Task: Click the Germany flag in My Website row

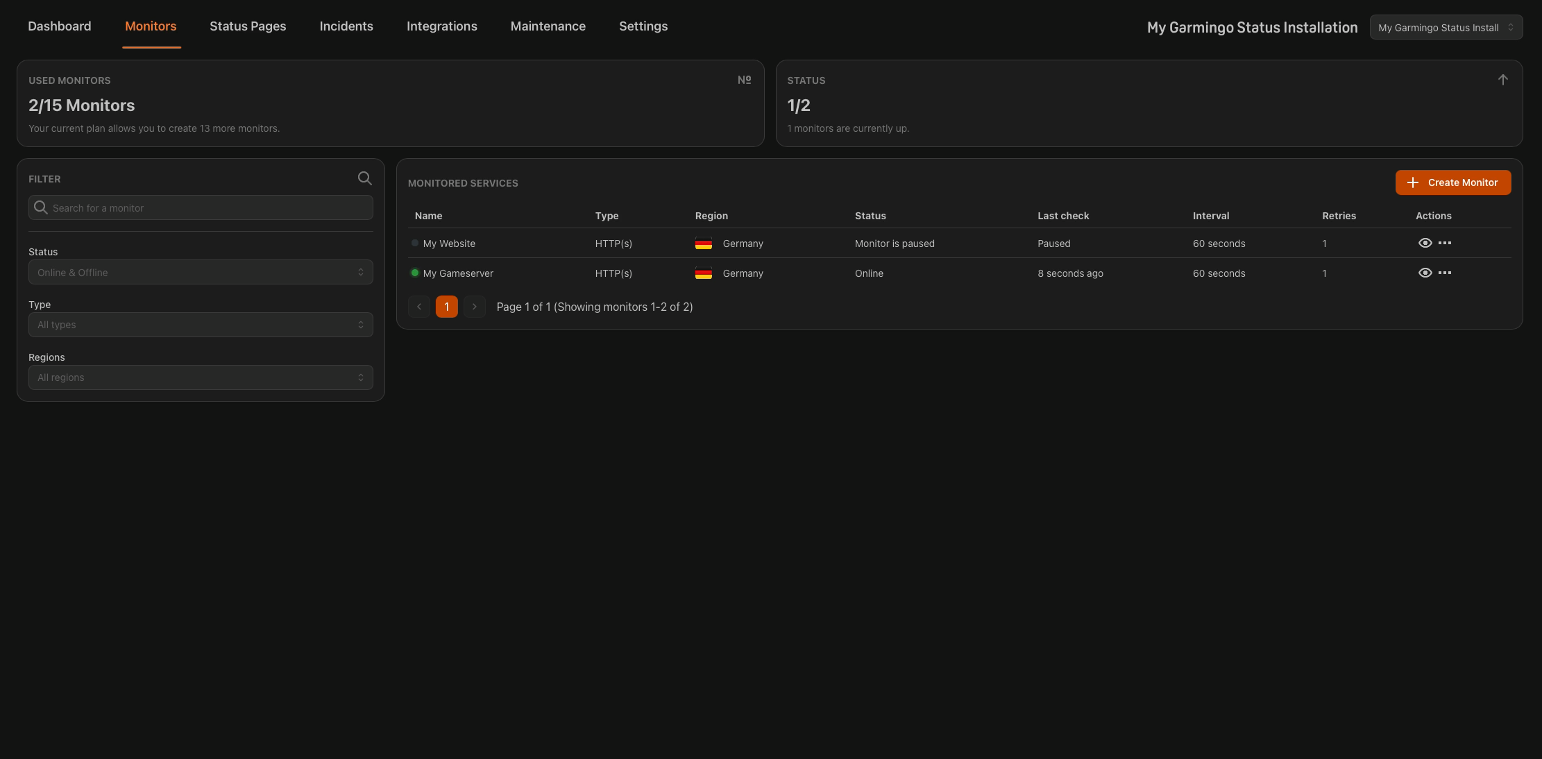Action: (704, 244)
